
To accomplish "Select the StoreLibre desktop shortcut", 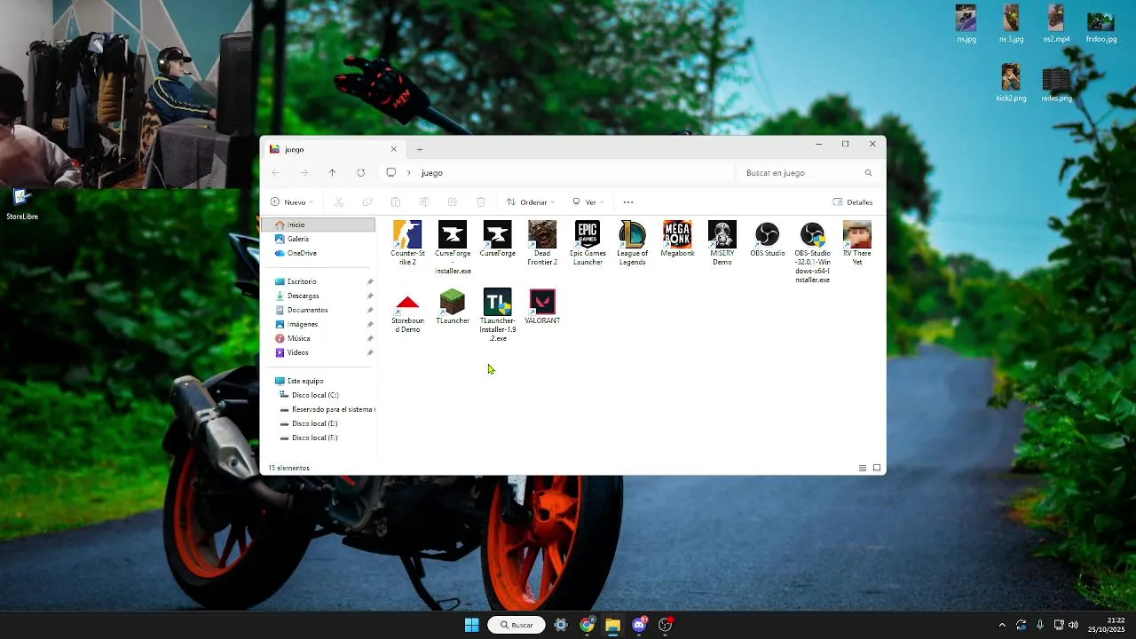I will click(22, 204).
